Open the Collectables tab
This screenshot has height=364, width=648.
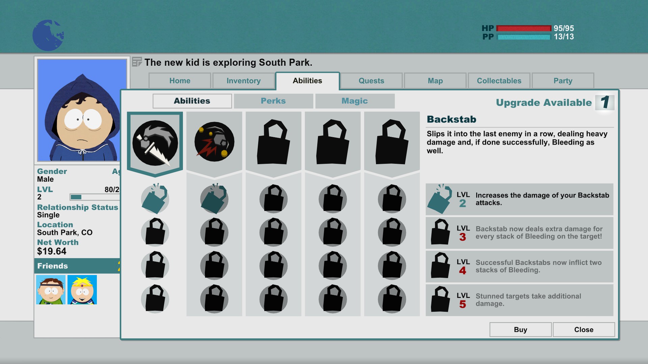[x=499, y=81]
